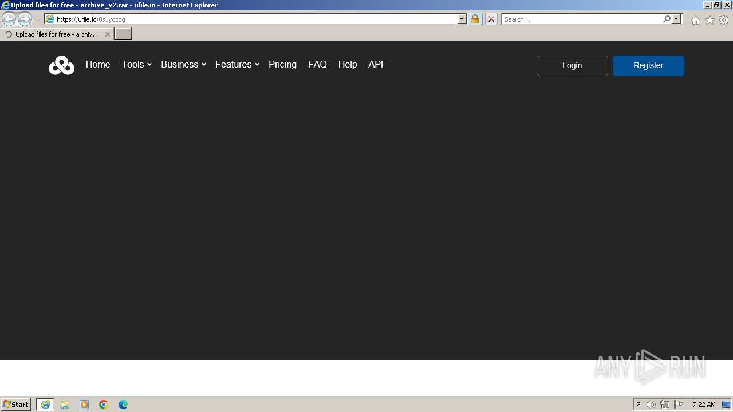Click the ufile.io cloud logo
Screen dimensions: 733x412
coord(61,65)
